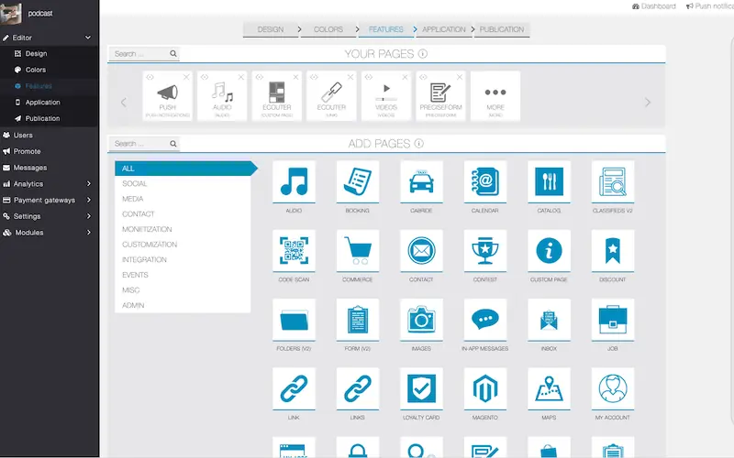Toggle visibility of the Push page
The width and height of the screenshot is (734, 458).
(x=150, y=77)
